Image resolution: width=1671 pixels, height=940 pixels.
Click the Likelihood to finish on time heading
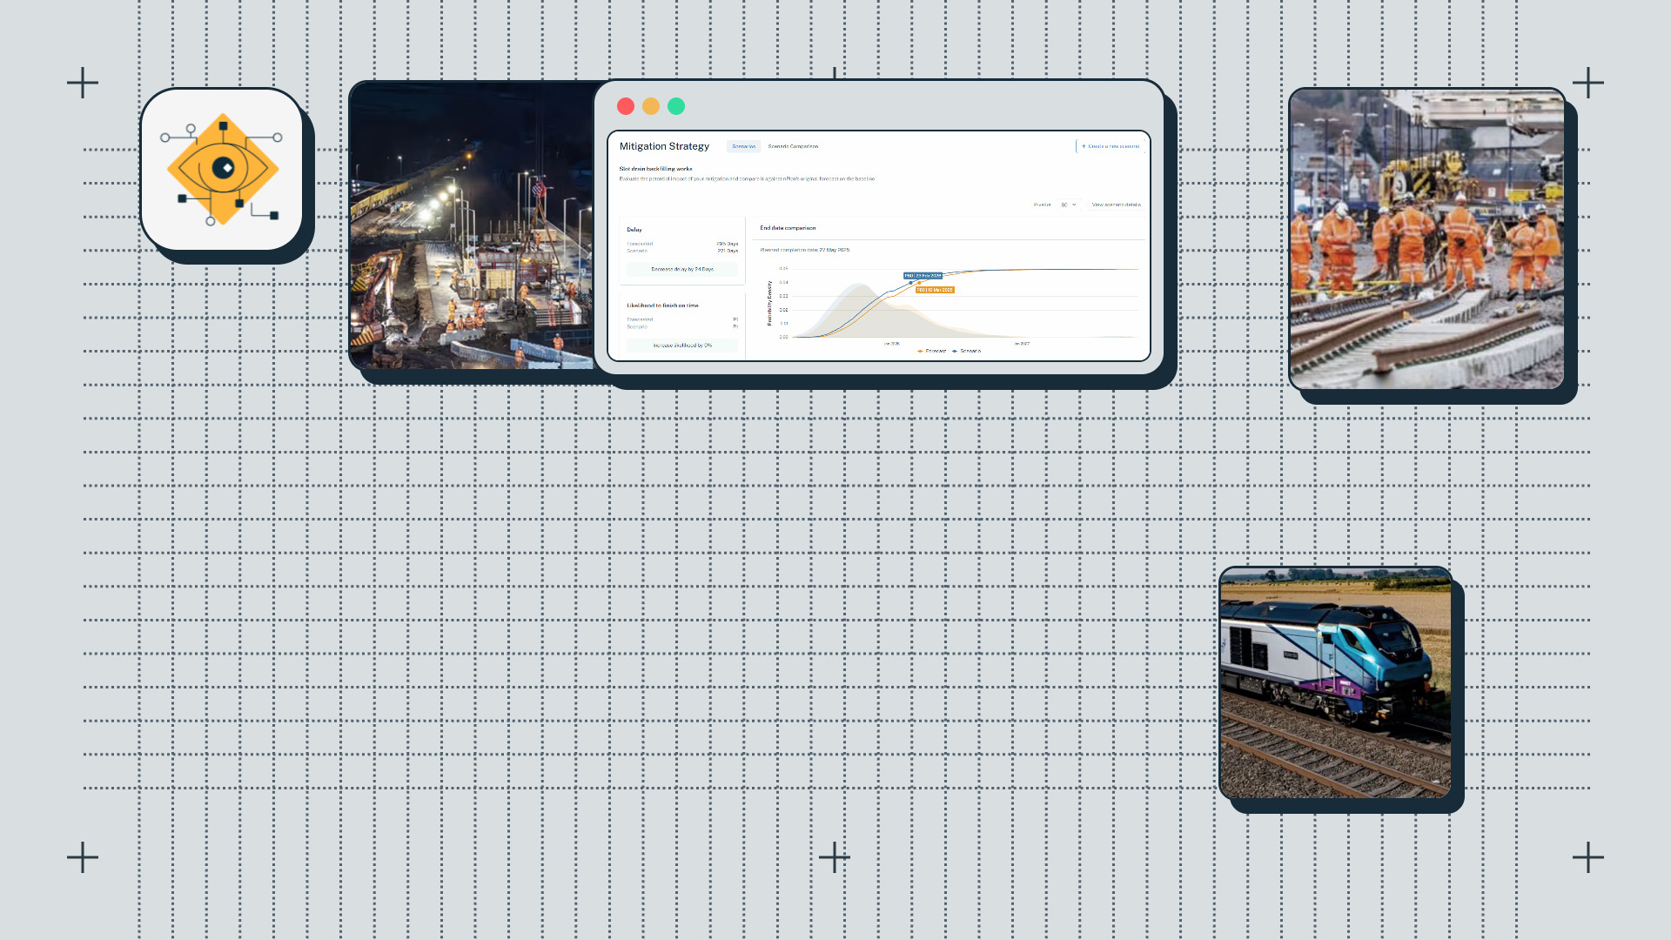[662, 305]
